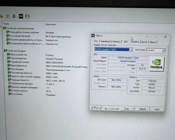Screen dimensions: 175x140
Task: Select the Степень износа row
Action: coord(19,91)
